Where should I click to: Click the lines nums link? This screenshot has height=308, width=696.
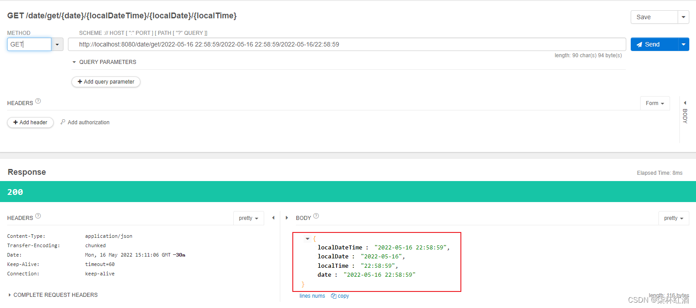click(312, 295)
